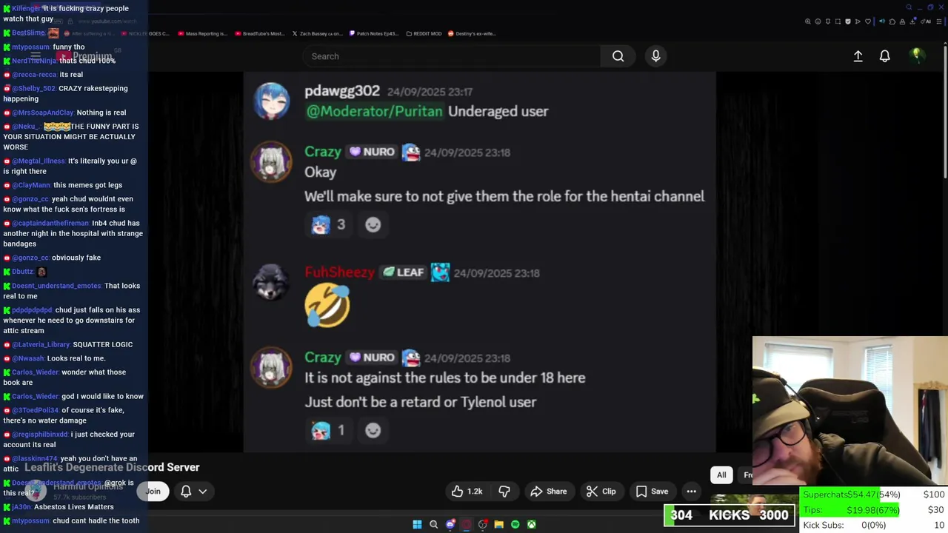The image size is (948, 533).
Task: Click the upload arrow icon in the header
Action: (x=858, y=56)
